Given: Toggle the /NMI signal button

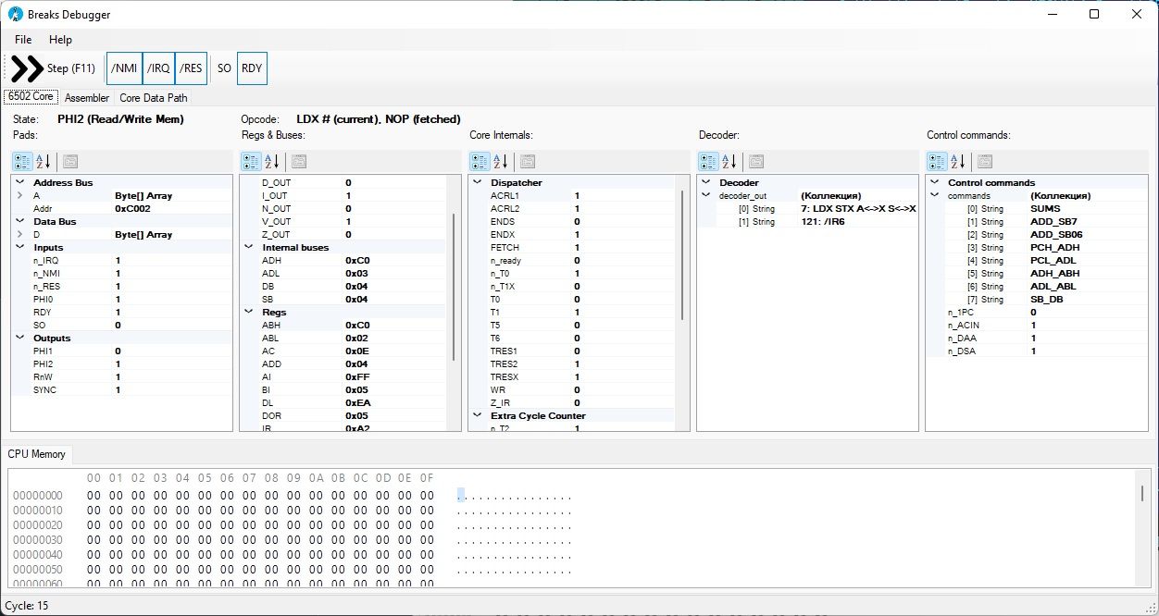Looking at the screenshot, I should tap(124, 68).
